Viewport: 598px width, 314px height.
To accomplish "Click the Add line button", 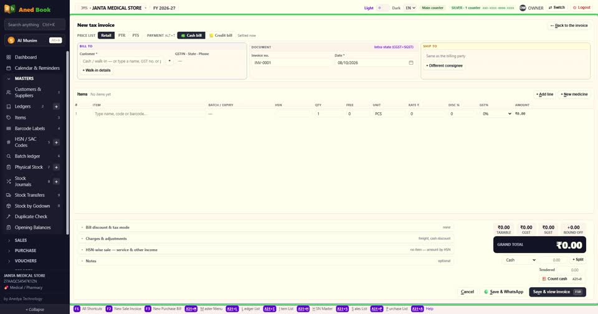I will [x=544, y=94].
